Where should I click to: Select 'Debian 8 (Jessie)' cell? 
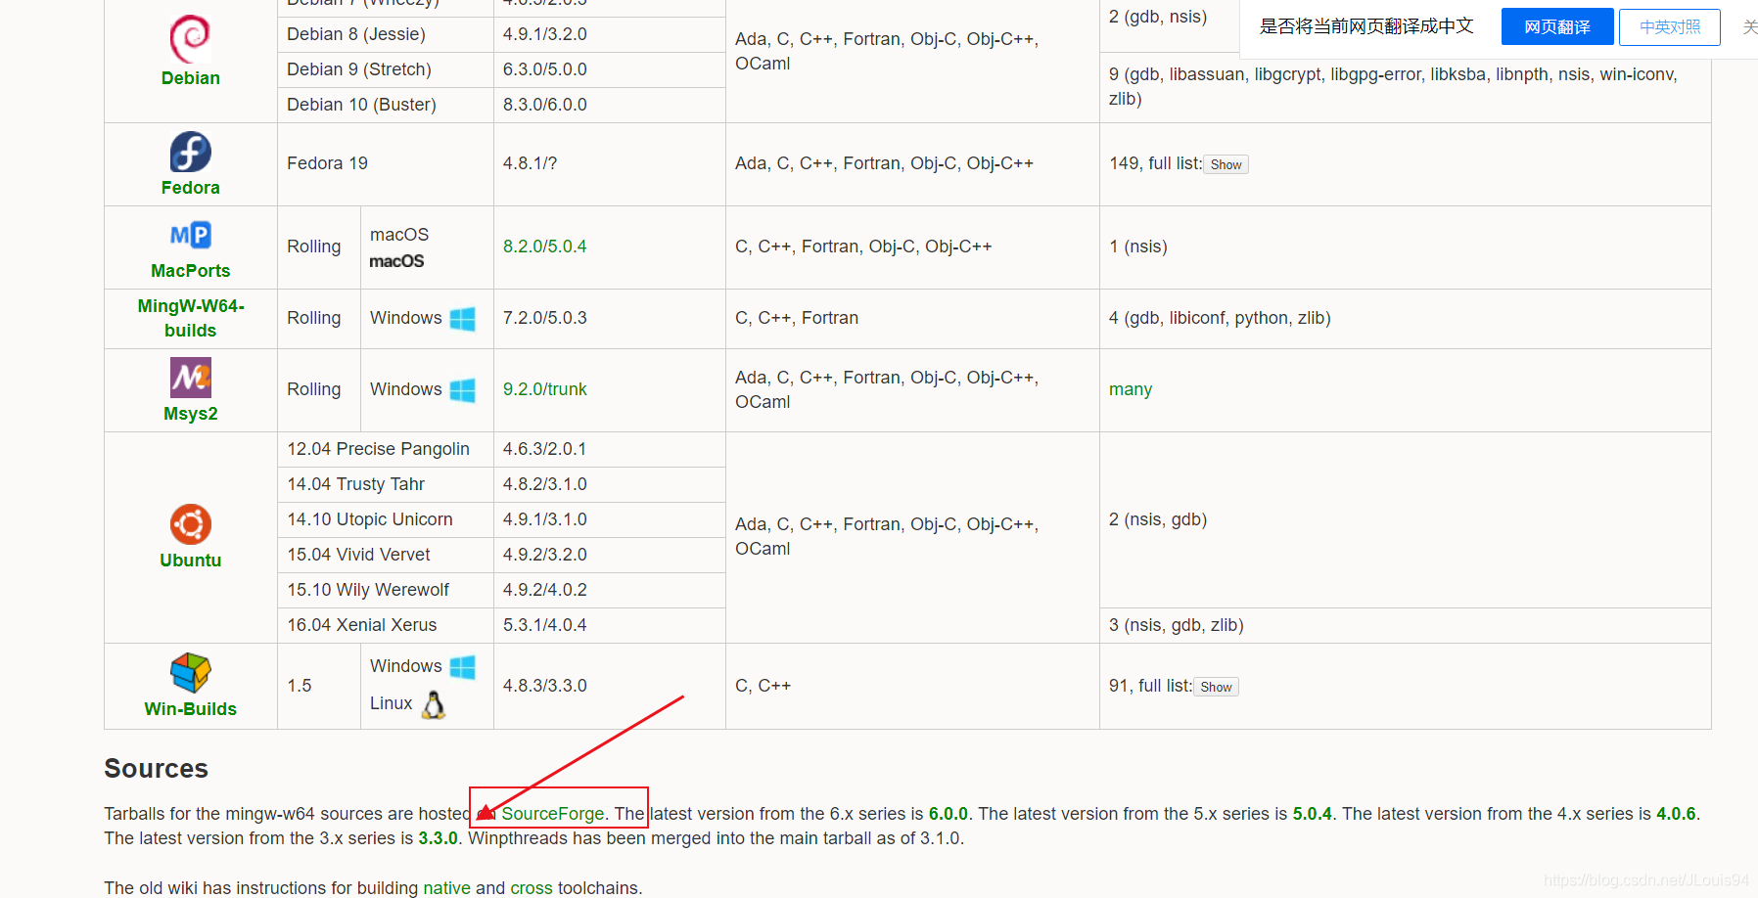(x=386, y=35)
